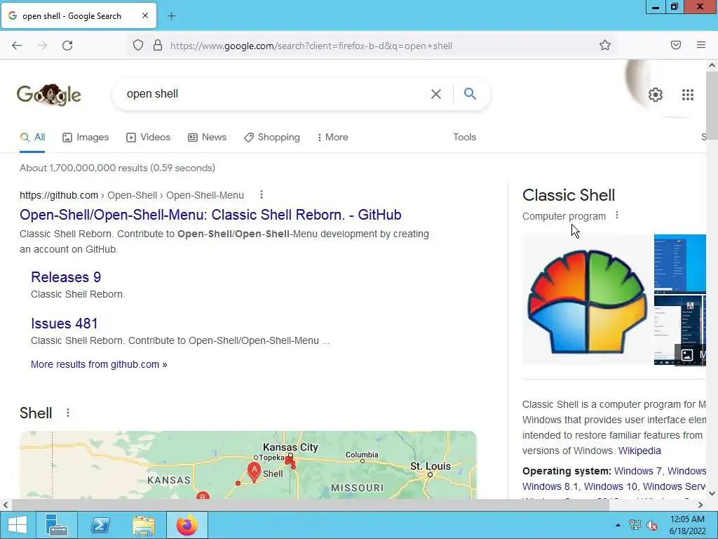
Task: Click into the 'open shell' search field
Action: click(275, 94)
